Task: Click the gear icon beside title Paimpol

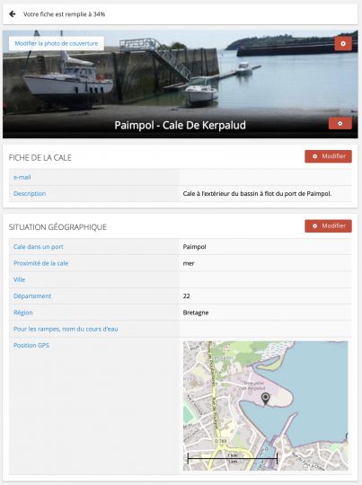Action: click(340, 123)
